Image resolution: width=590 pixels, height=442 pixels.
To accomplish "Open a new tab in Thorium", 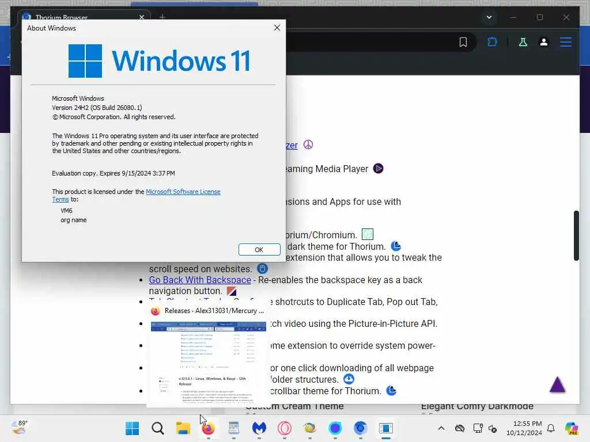I will [162, 17].
